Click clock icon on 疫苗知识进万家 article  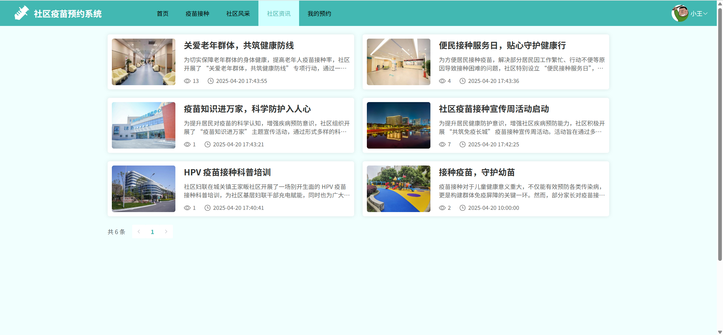point(207,144)
